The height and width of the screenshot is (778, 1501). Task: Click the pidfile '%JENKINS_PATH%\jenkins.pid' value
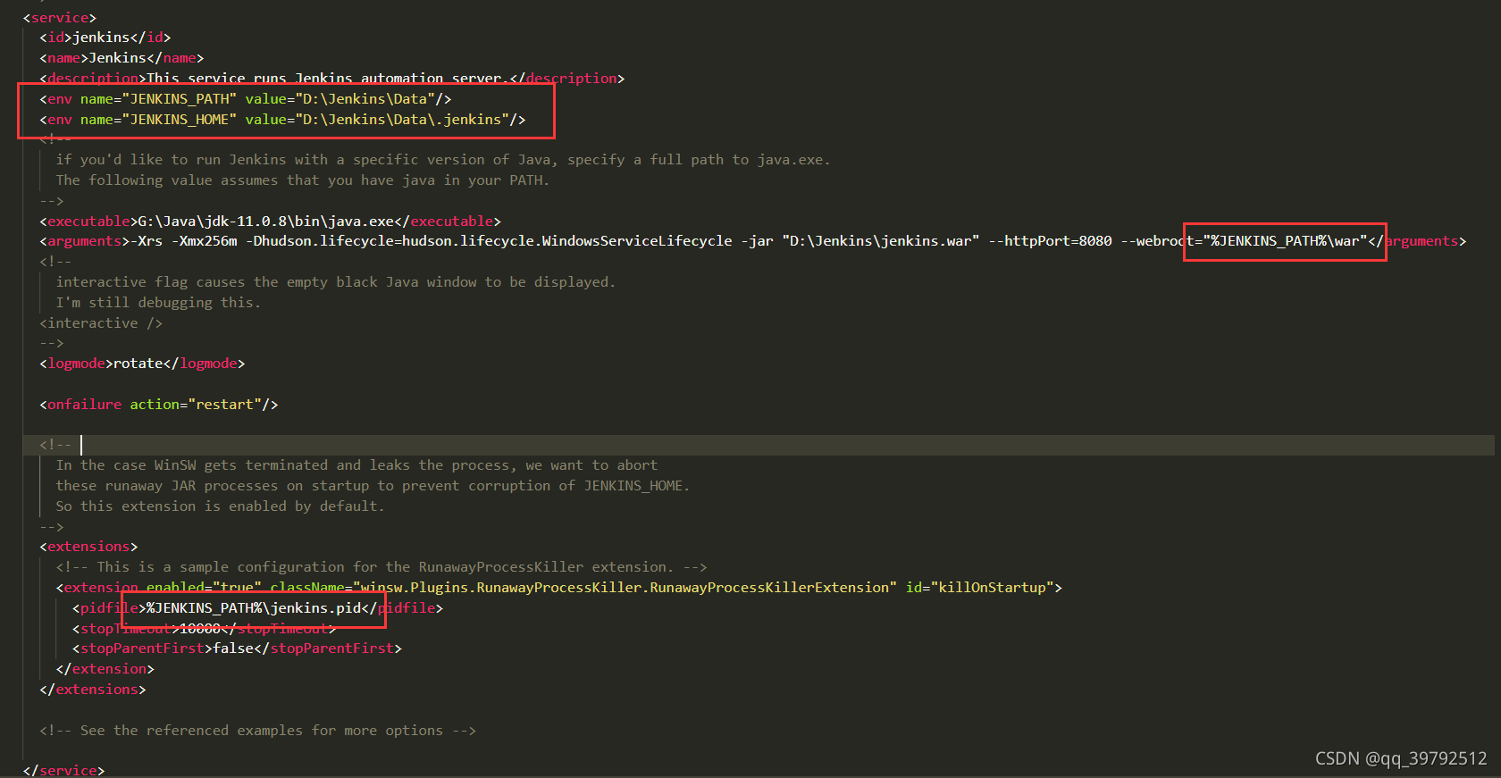point(254,608)
